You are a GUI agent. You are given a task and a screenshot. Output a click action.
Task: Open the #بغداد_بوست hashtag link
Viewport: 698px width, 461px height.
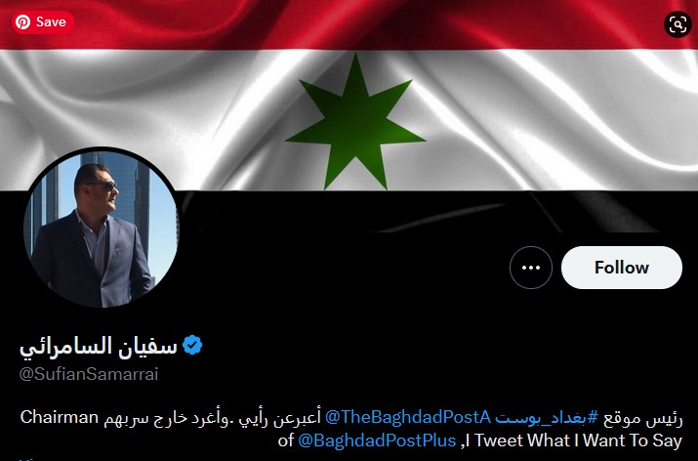point(547,418)
